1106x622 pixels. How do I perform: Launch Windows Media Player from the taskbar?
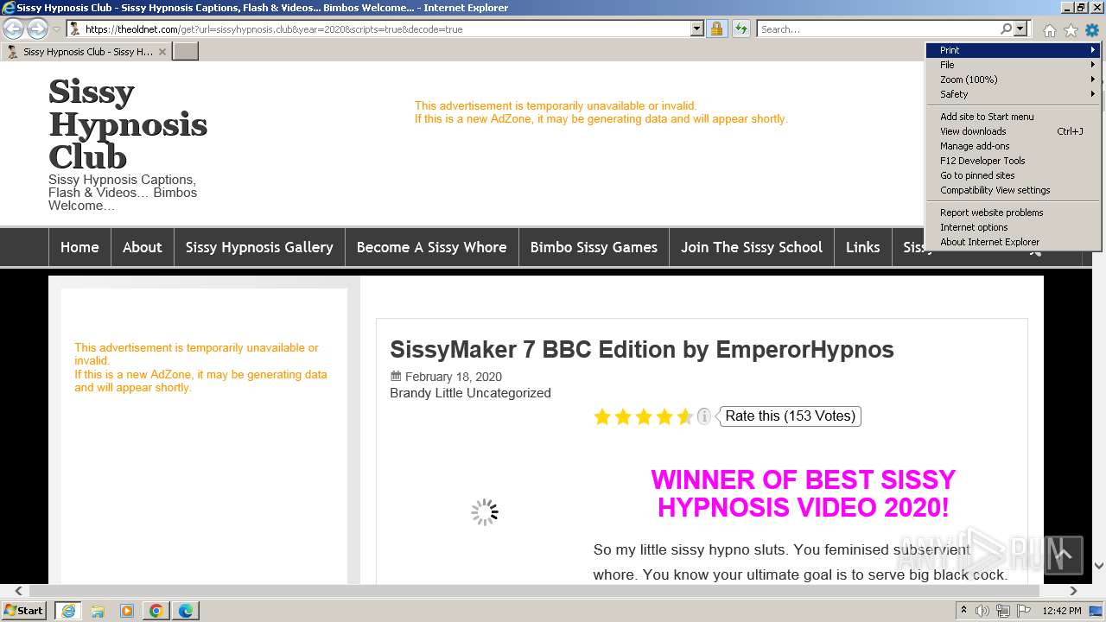[127, 611]
